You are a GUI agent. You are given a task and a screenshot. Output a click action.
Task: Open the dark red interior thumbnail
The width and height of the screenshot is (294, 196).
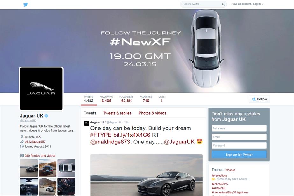[66, 187]
